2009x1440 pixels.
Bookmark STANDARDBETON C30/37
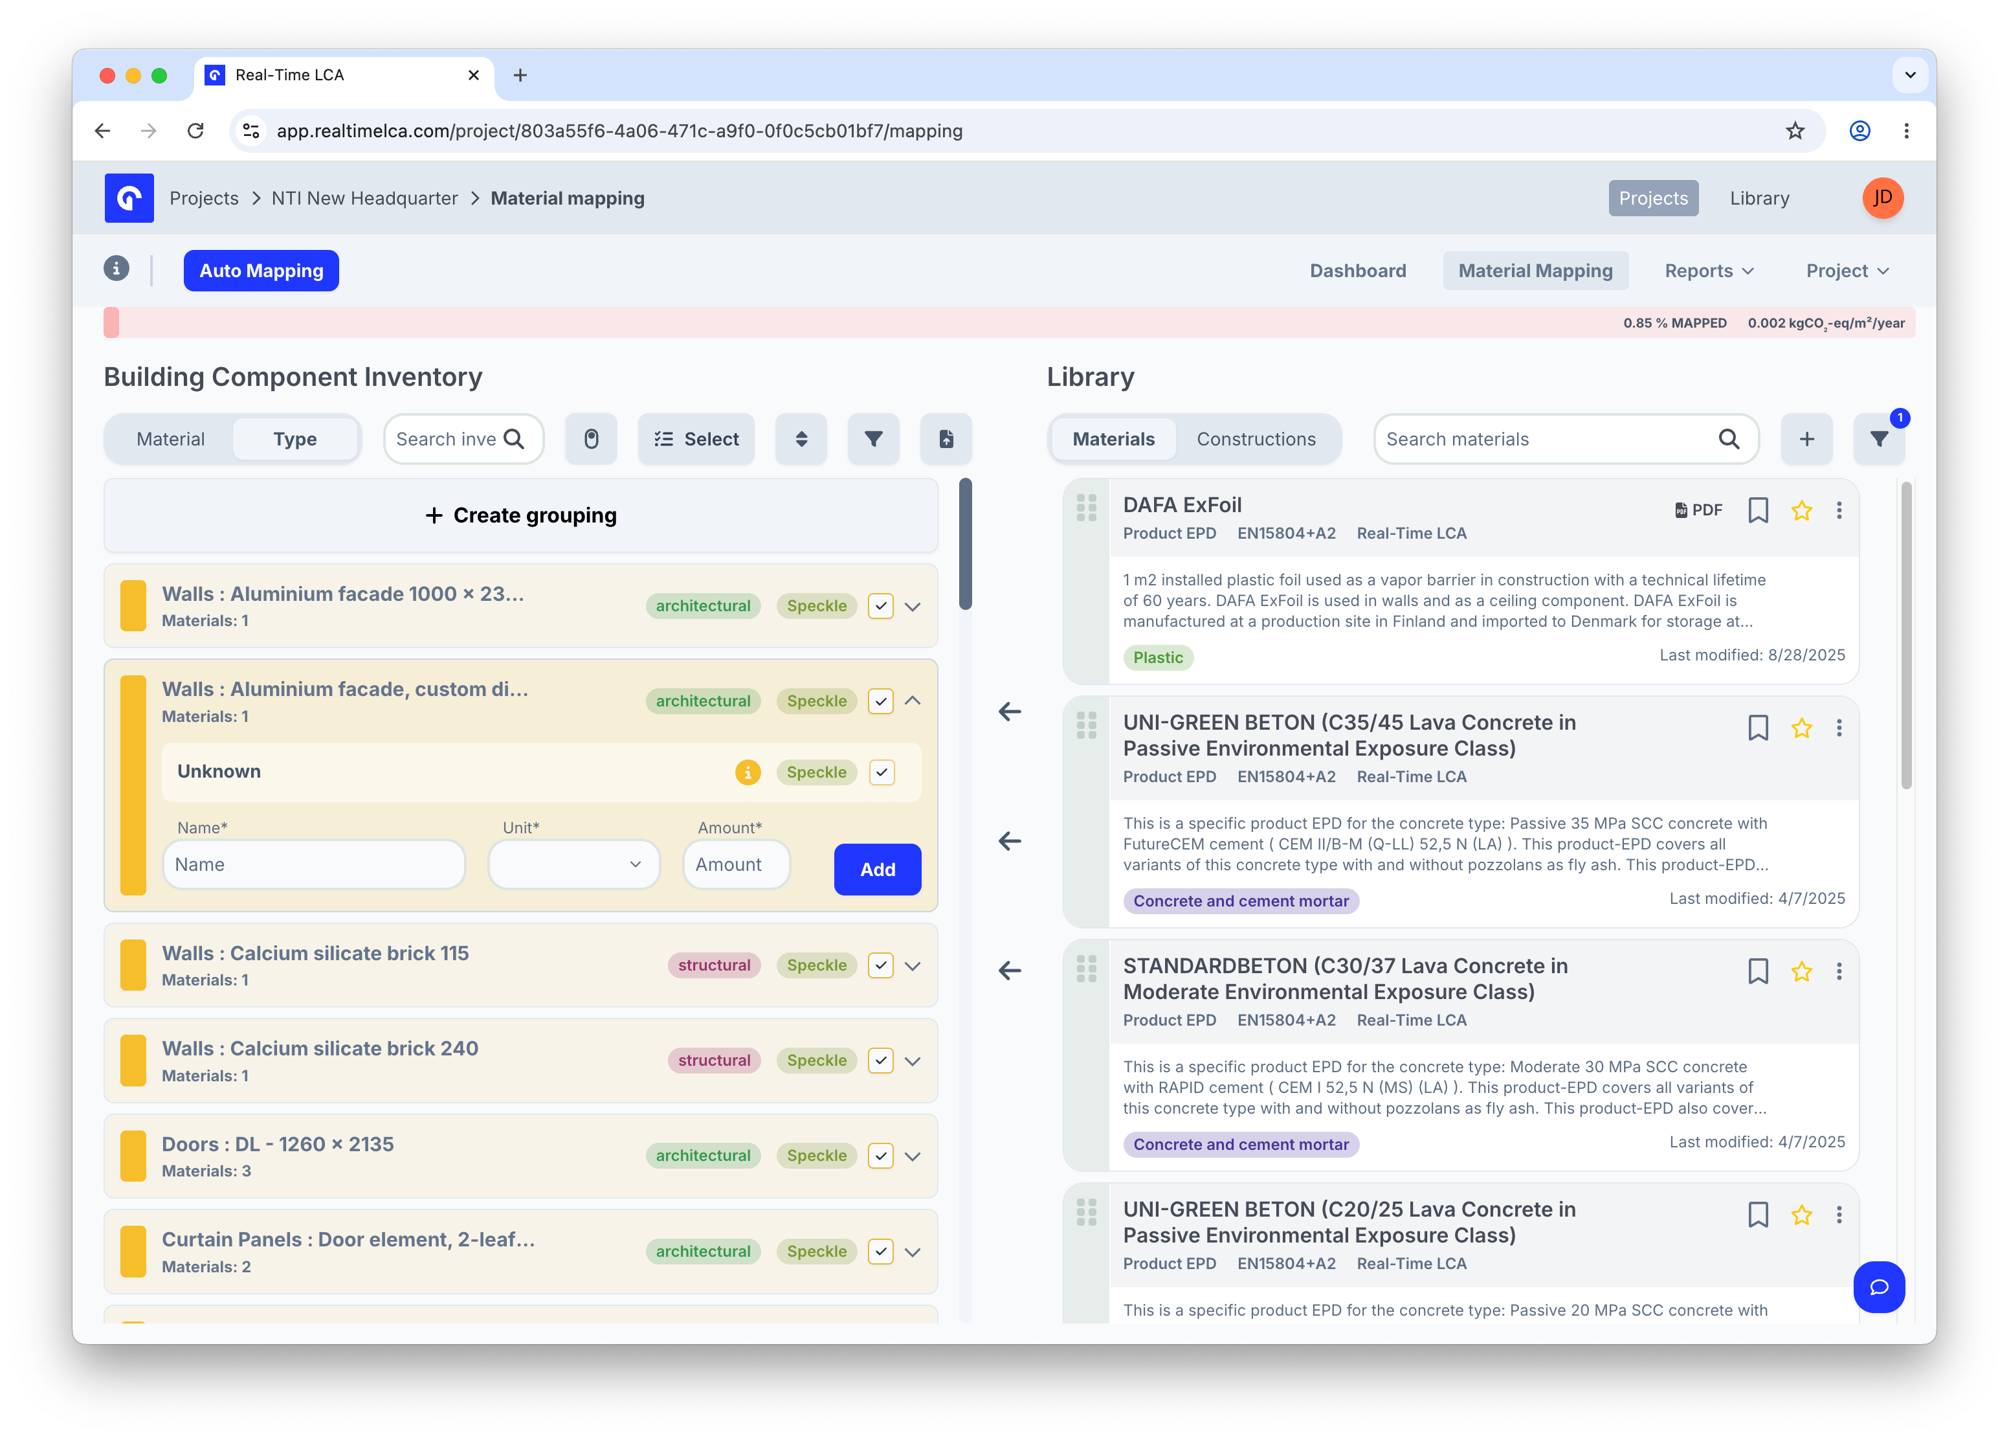(x=1757, y=972)
